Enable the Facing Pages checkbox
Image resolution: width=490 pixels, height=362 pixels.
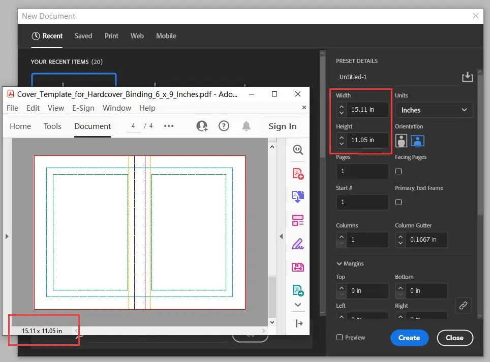point(399,171)
